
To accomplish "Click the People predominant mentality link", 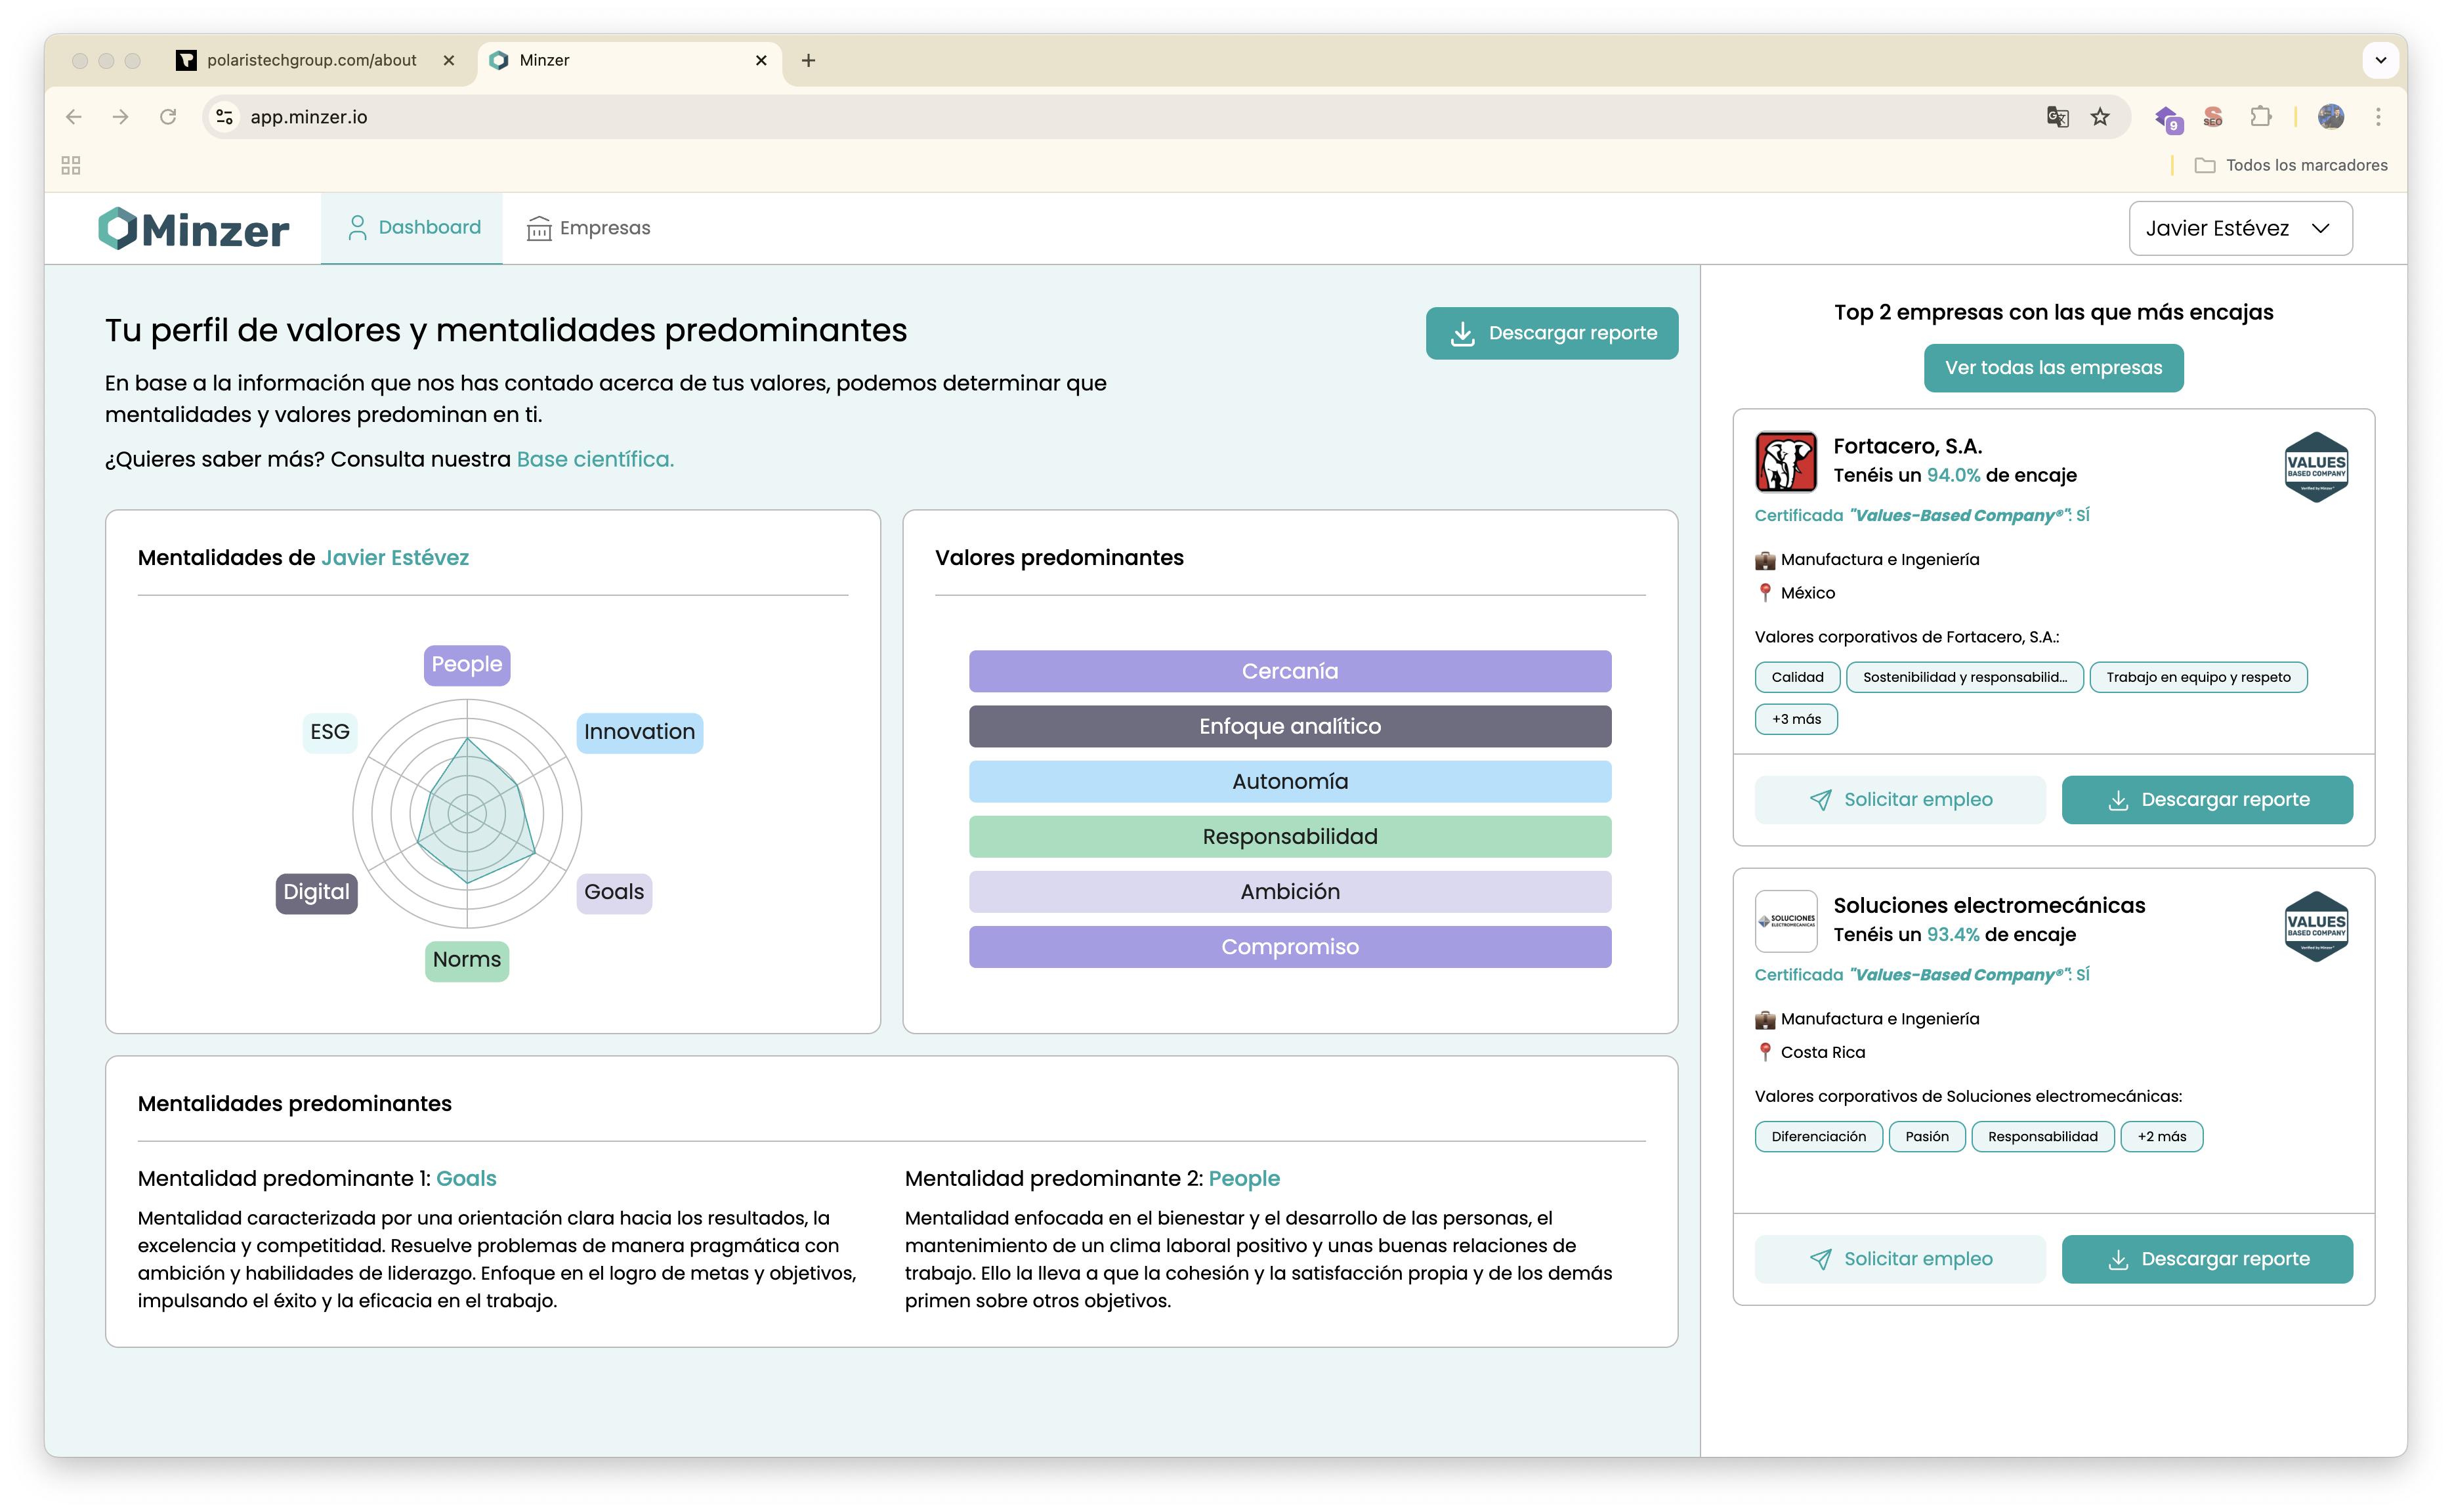I will [1244, 1178].
